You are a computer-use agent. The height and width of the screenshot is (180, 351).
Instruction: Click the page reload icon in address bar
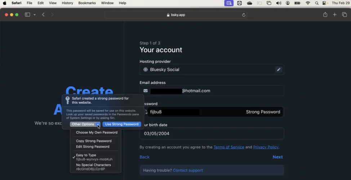[x=244, y=15]
